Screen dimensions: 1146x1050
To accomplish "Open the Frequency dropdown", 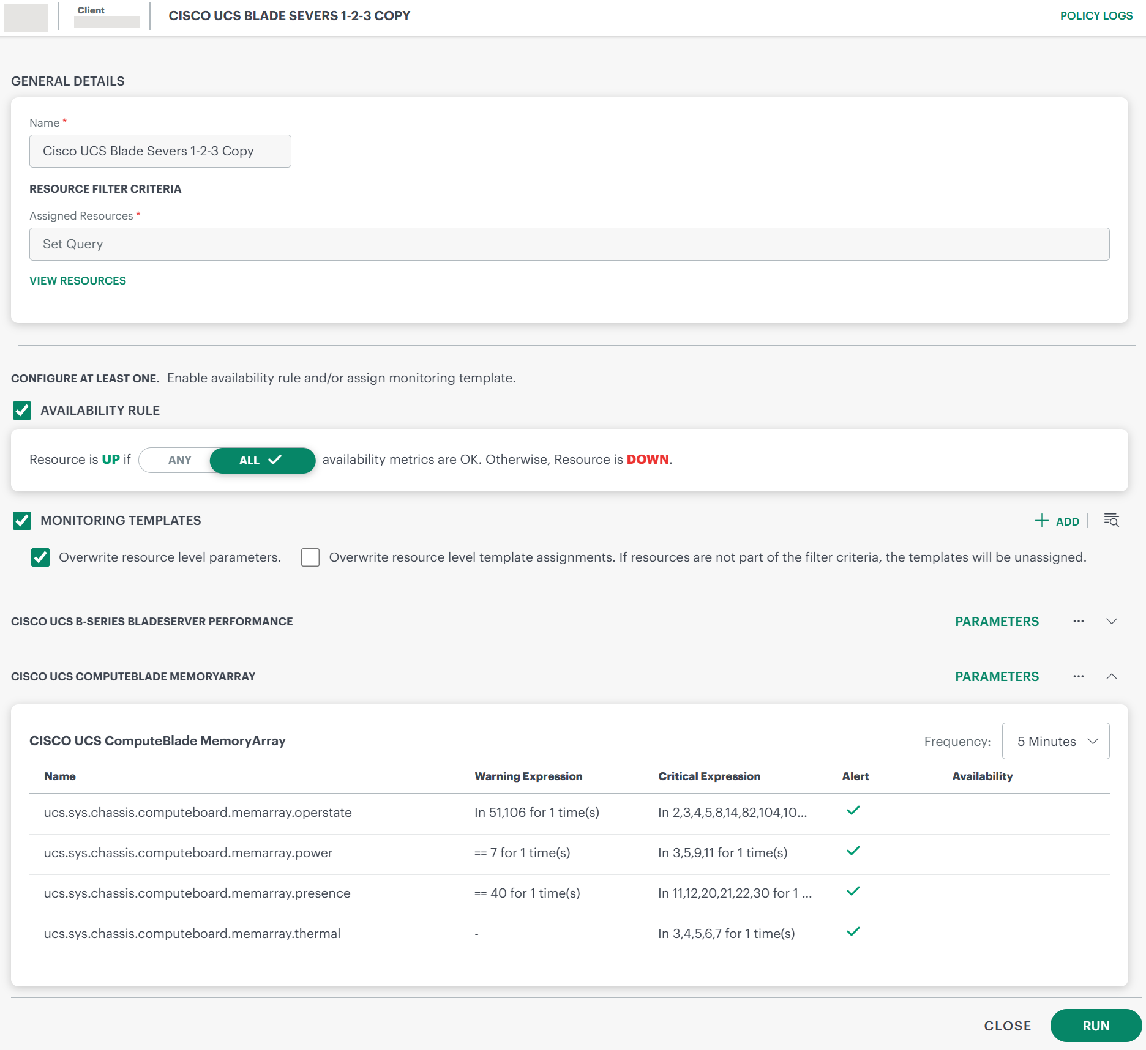I will click(x=1055, y=741).
